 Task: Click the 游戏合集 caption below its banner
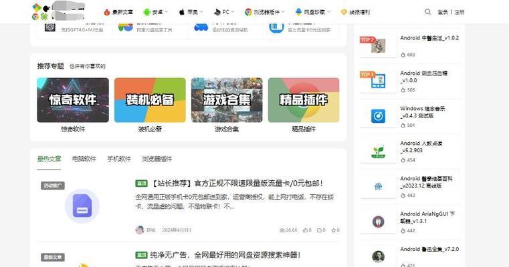pyautogui.click(x=227, y=129)
